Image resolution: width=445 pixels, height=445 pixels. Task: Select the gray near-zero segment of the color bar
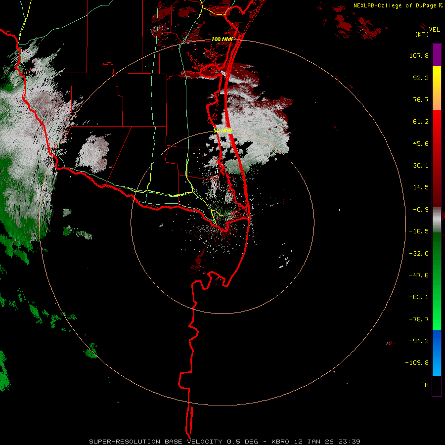[437, 220]
